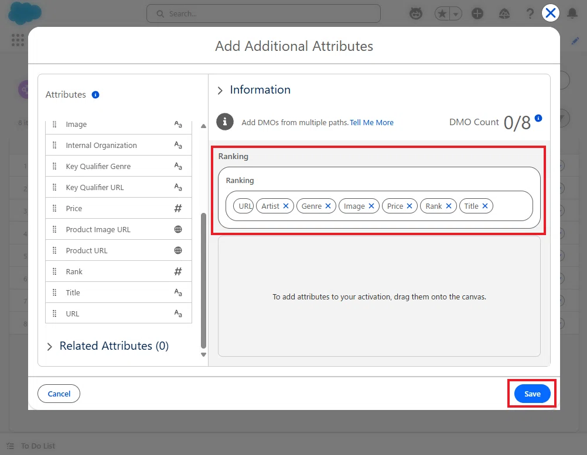Screen dimensions: 587x455
Task: Remove the Artist pill
Action: pyautogui.click(x=286, y=206)
